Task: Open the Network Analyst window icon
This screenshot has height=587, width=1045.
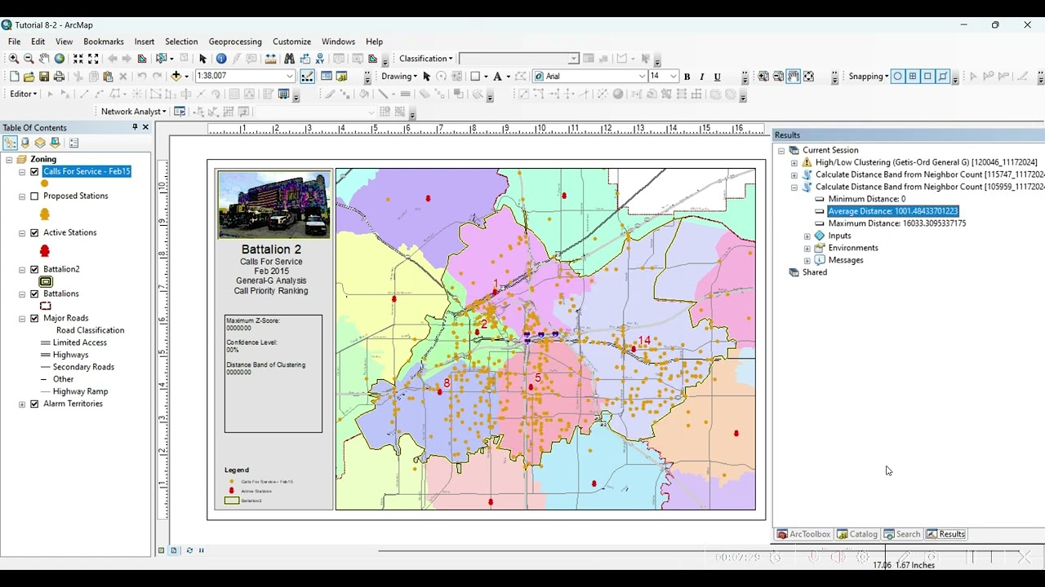Action: point(180,112)
